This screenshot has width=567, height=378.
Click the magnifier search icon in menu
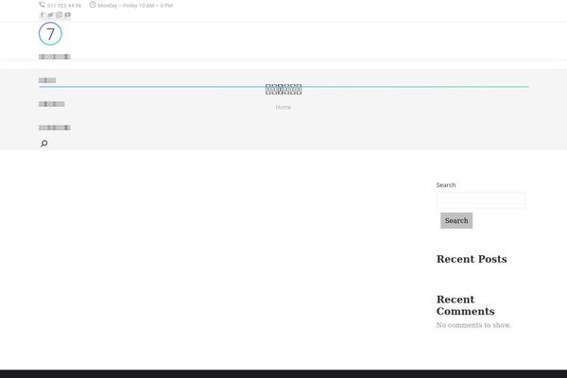tap(44, 144)
